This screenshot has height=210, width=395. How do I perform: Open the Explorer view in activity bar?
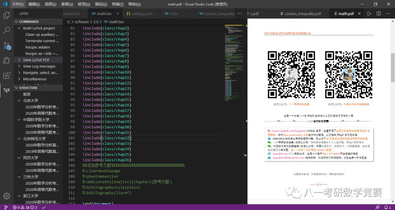click(x=7, y=15)
